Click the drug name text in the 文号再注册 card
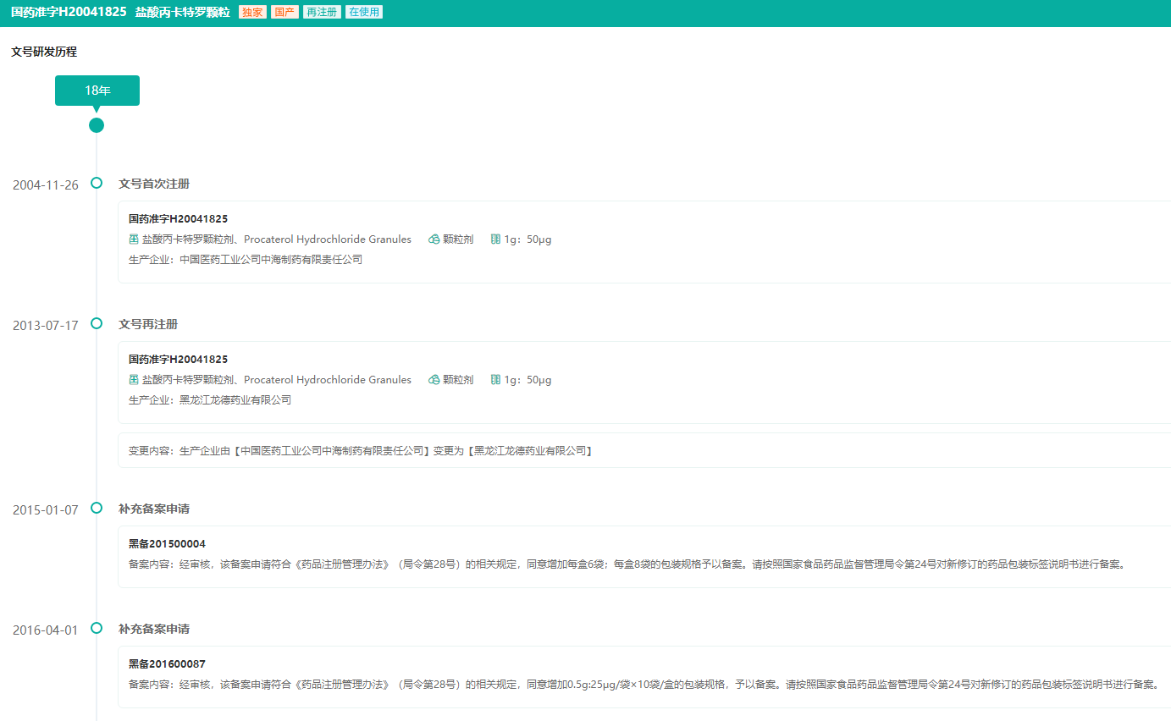Screen dimensions: 1171x721 (277, 380)
